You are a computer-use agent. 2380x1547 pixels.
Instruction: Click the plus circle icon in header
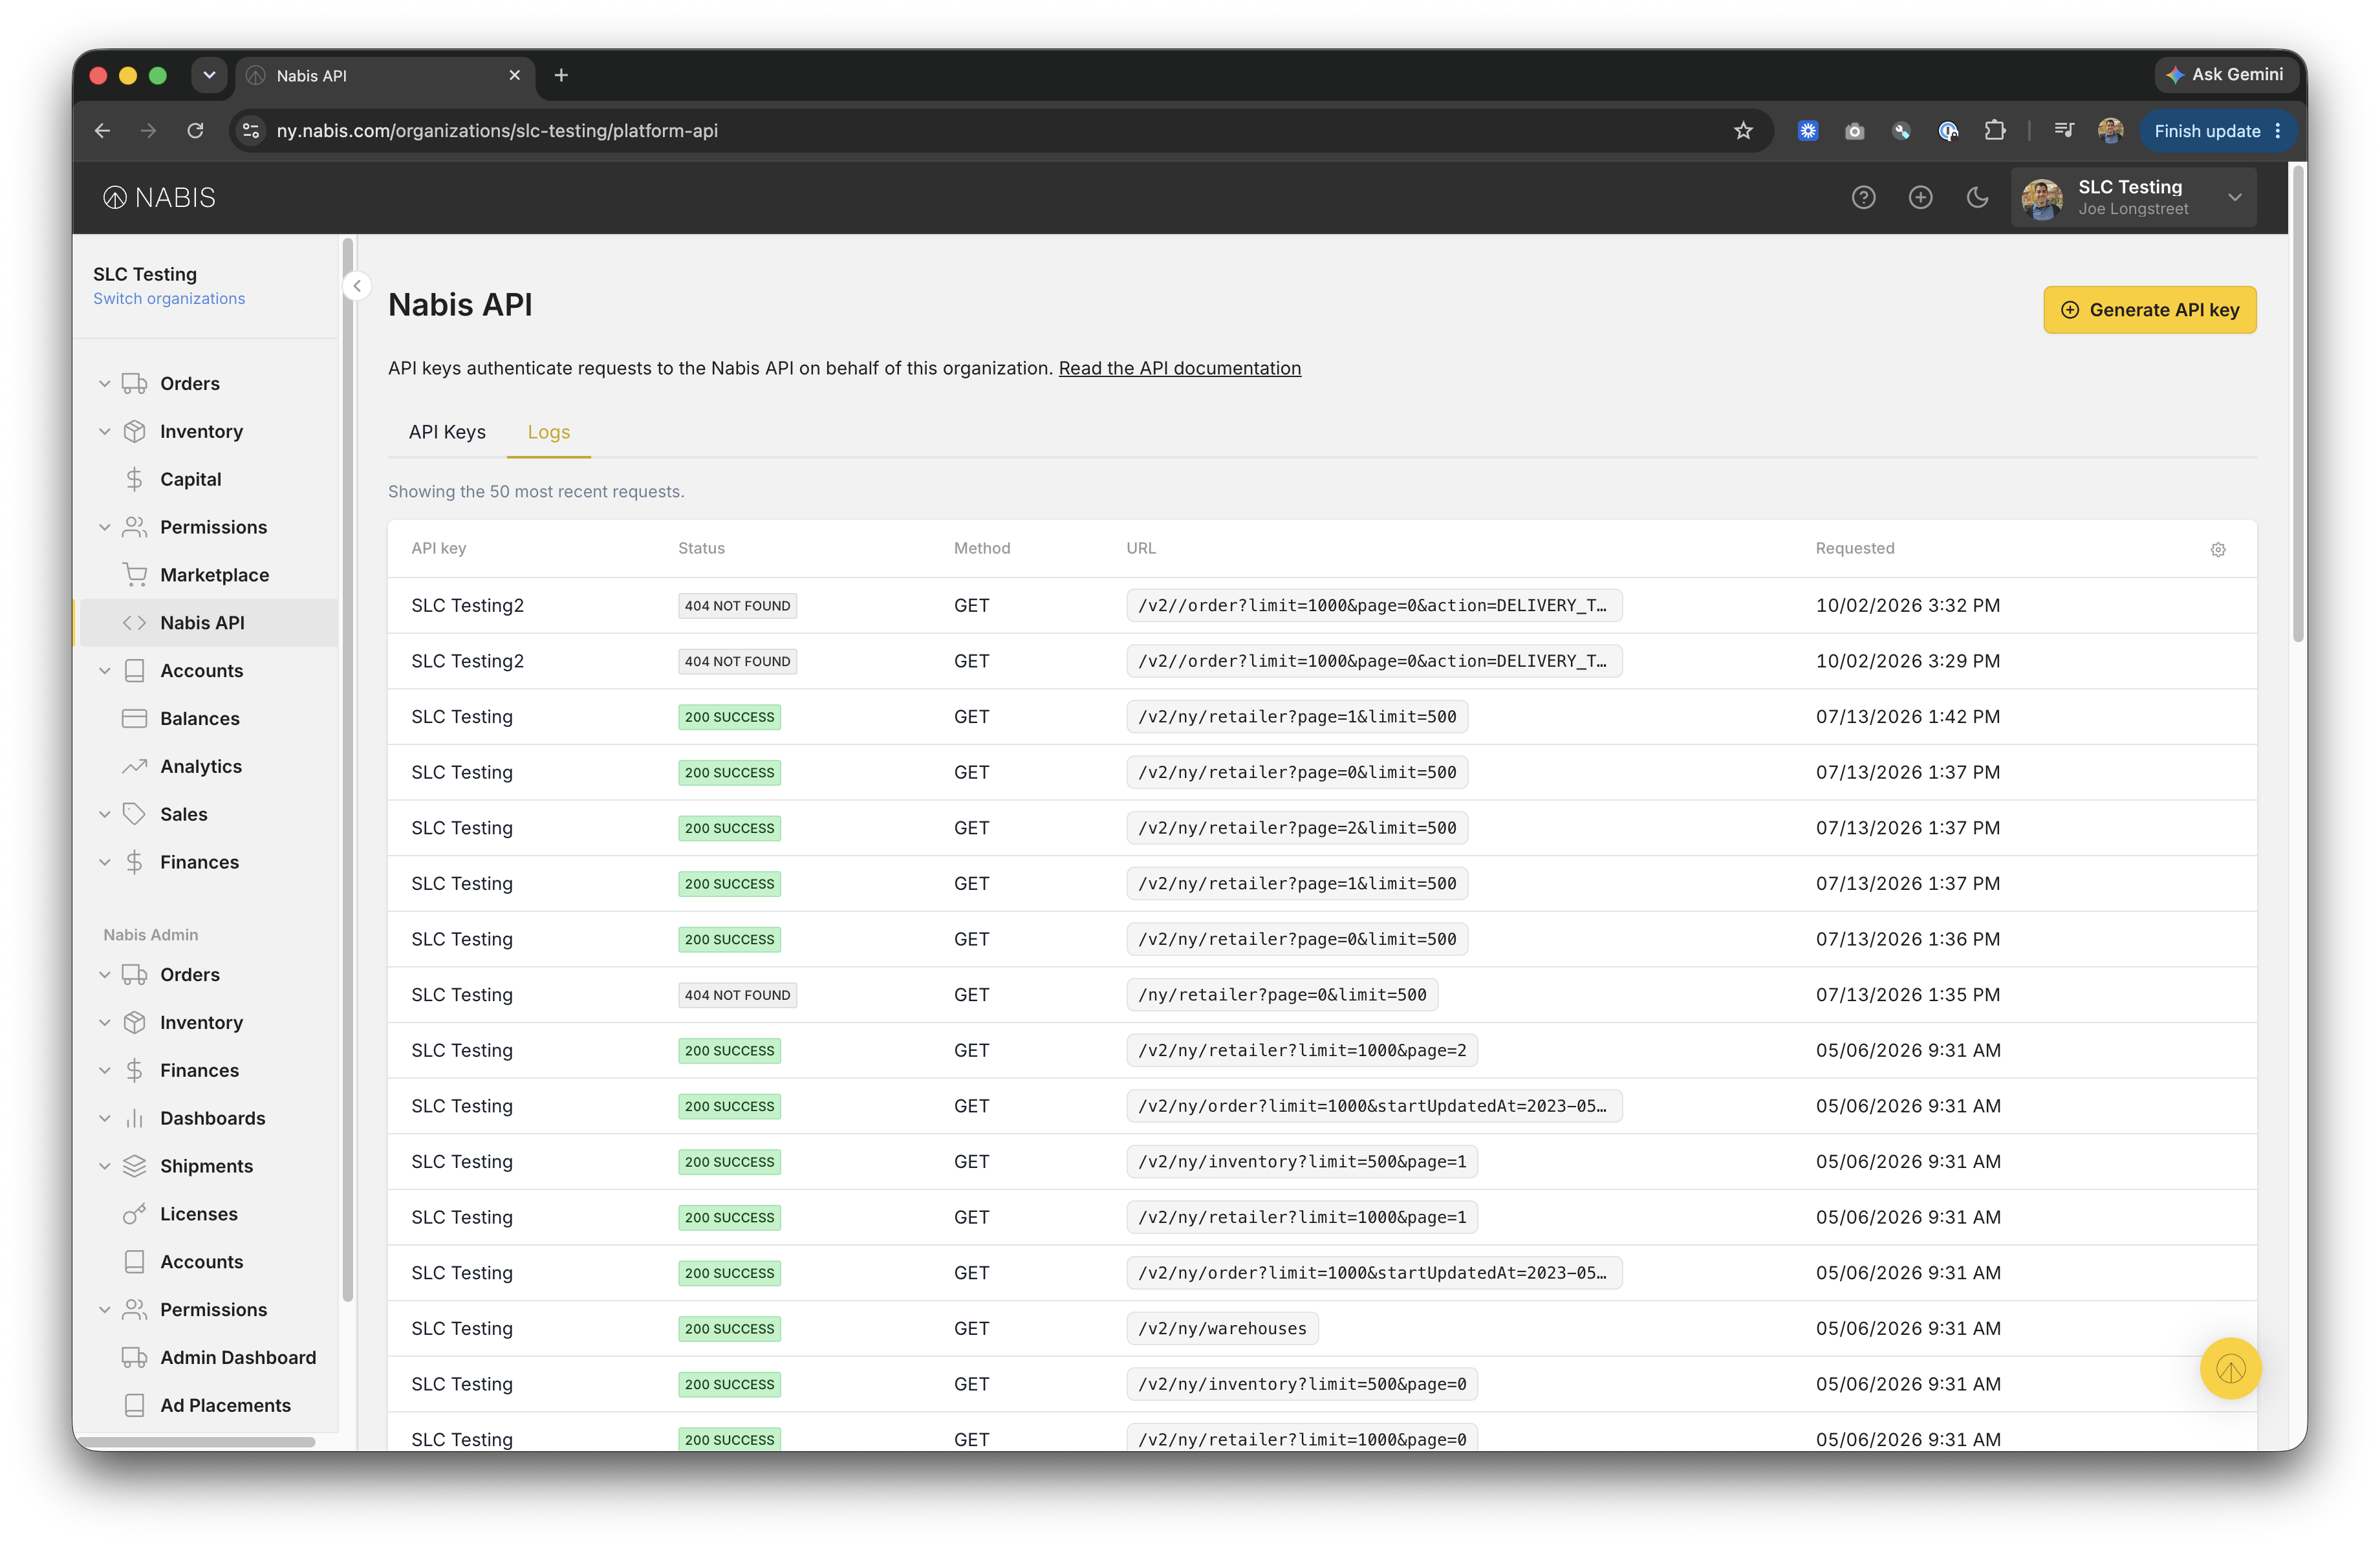point(1920,197)
